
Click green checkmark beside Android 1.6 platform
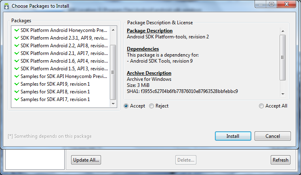coord(17,61)
